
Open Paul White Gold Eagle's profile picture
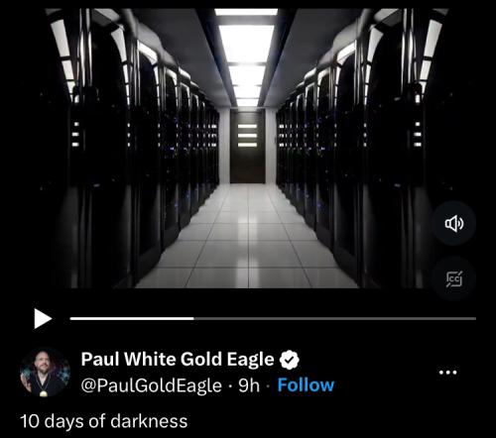coord(45,372)
